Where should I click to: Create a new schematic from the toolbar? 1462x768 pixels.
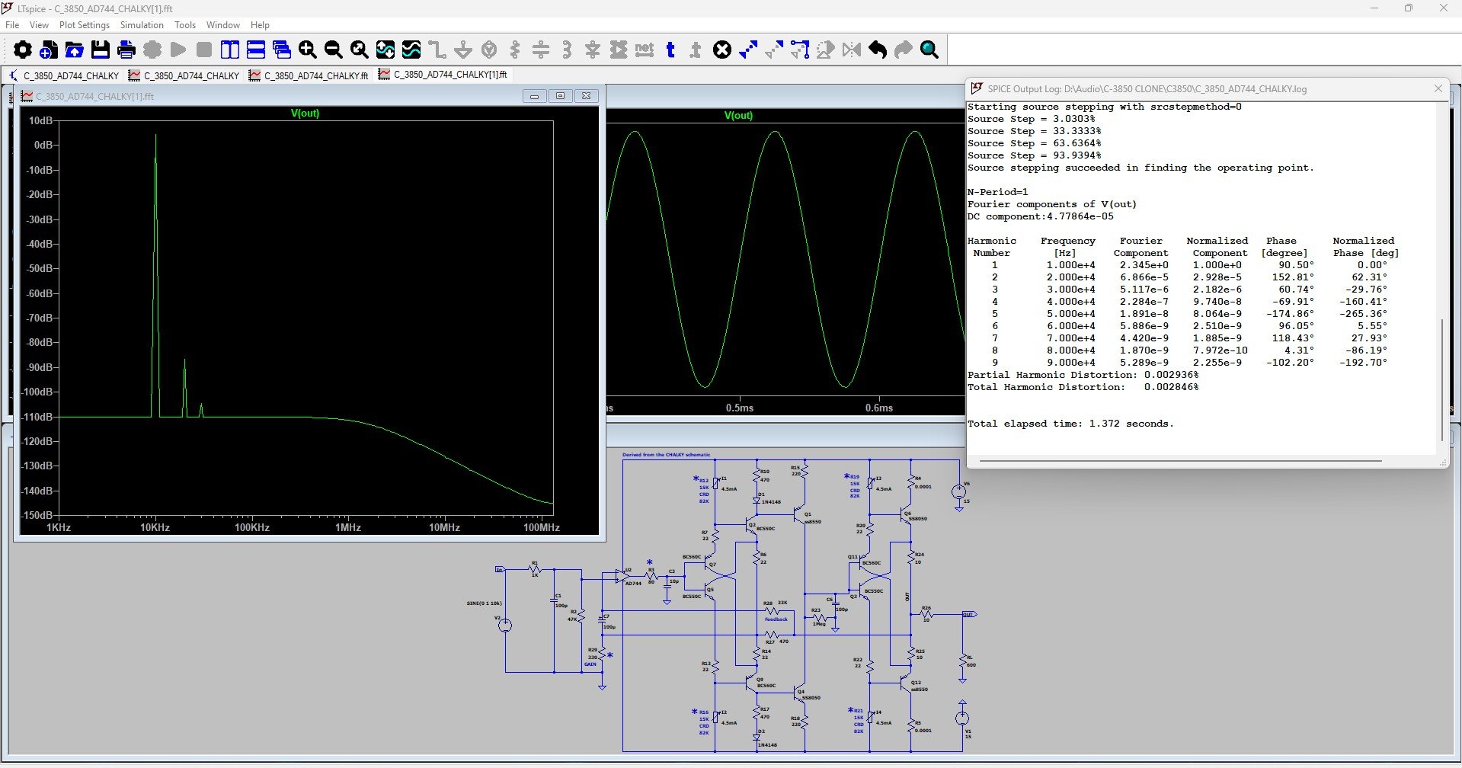48,50
